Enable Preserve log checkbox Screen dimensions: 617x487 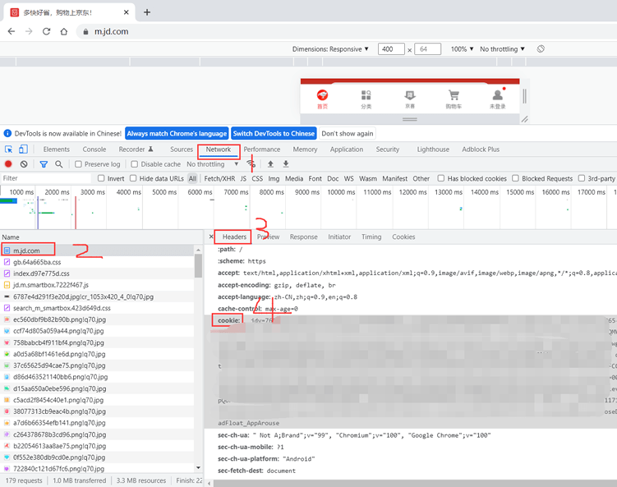78,164
